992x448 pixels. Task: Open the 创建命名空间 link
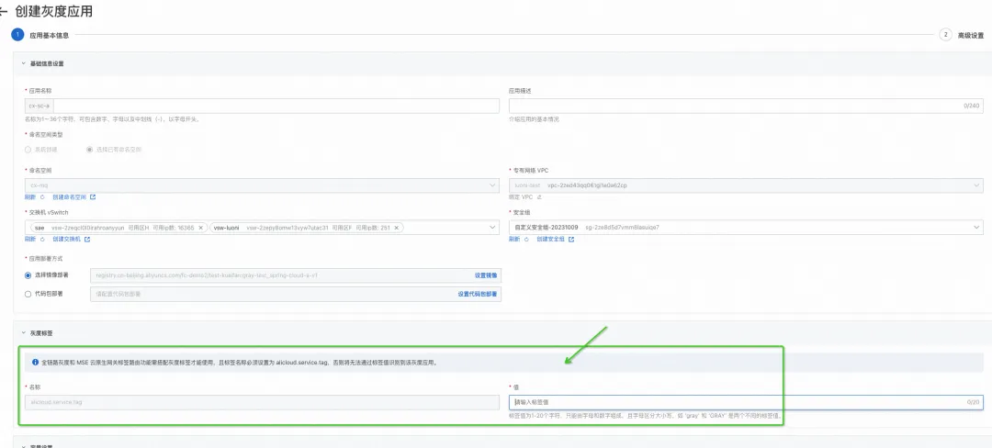tap(70, 197)
